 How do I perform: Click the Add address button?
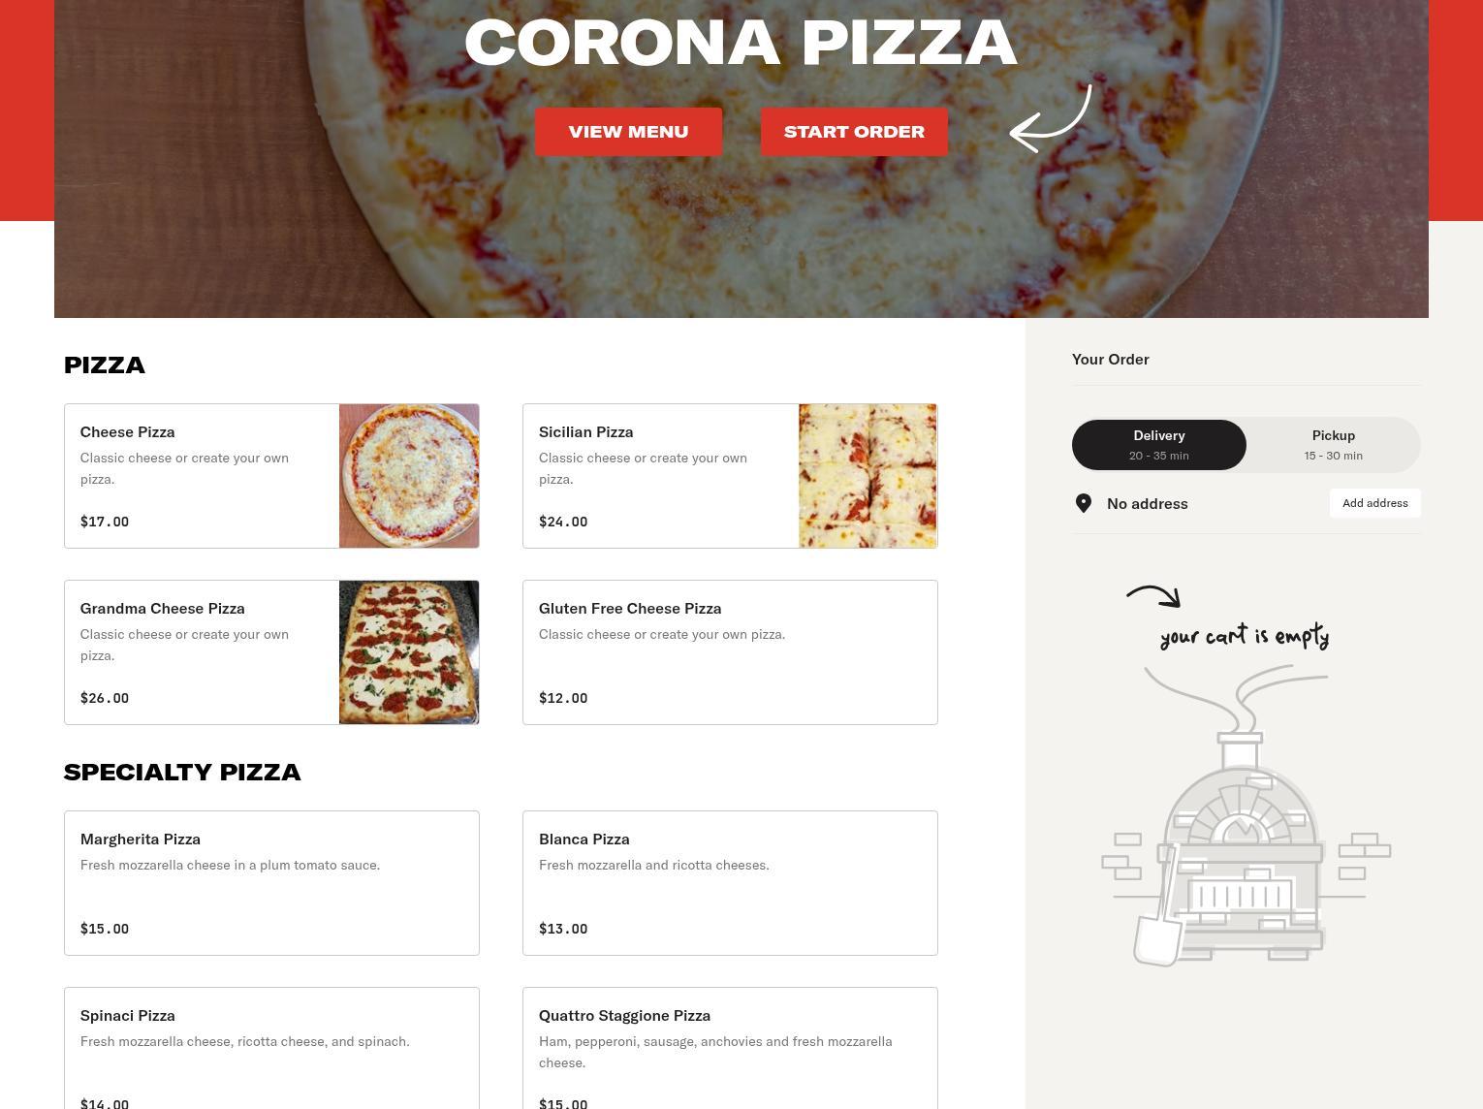[1374, 503]
